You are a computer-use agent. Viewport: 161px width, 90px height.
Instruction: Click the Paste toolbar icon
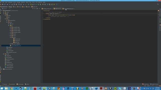tap(16, 4)
